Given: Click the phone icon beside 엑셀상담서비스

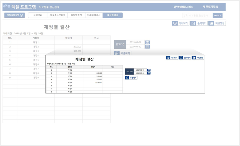Looking at the screenshot, I should (175, 7).
